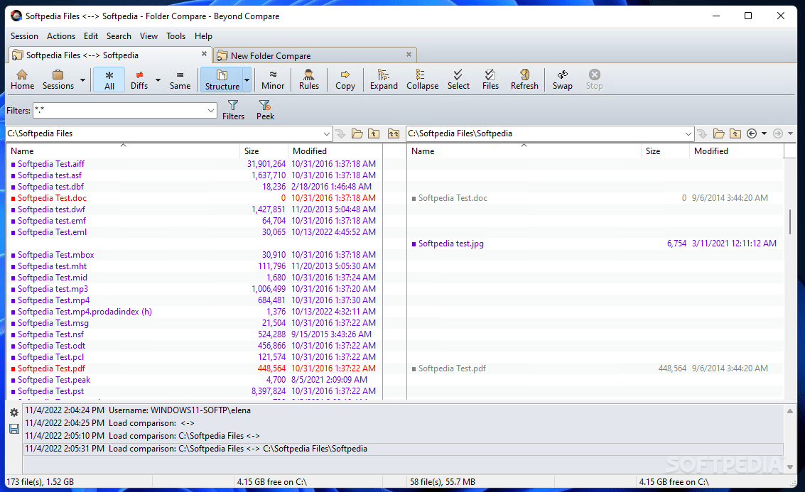Open the Search menu

pyautogui.click(x=119, y=36)
